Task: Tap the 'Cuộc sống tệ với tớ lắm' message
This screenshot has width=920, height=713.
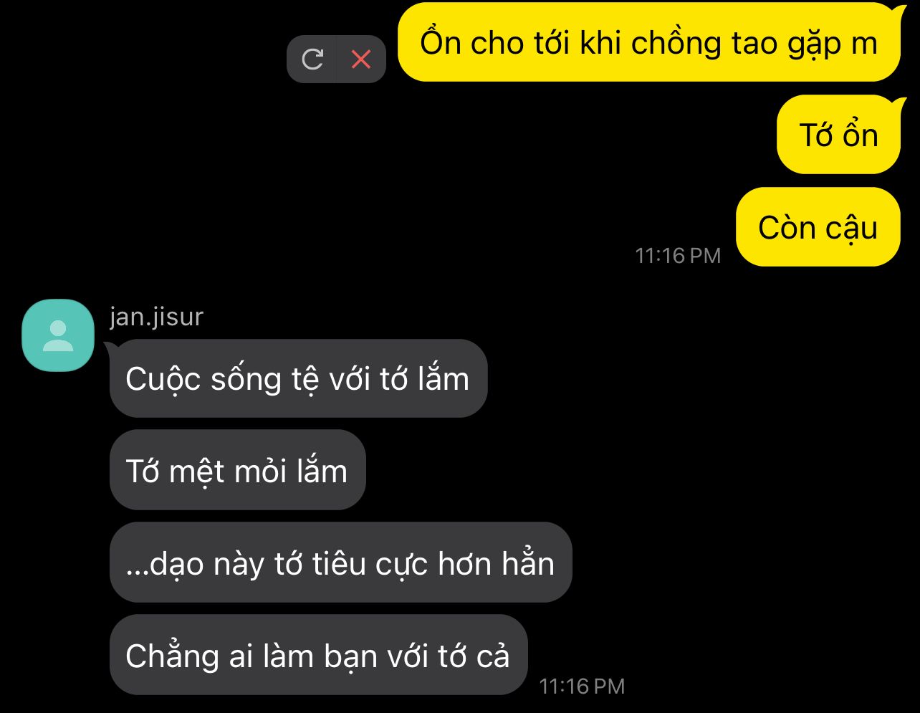Action: click(x=298, y=378)
